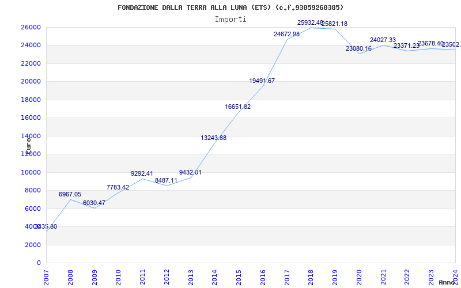
Task: Click the data label 23678.40
Action: coord(430,44)
